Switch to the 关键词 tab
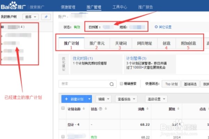 point(121,43)
